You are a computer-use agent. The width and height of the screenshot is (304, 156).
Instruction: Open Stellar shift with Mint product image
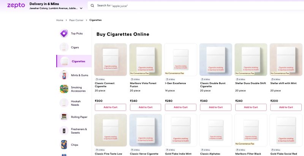tap(286, 59)
